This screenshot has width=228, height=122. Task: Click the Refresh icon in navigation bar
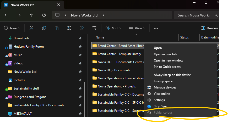point(44,15)
